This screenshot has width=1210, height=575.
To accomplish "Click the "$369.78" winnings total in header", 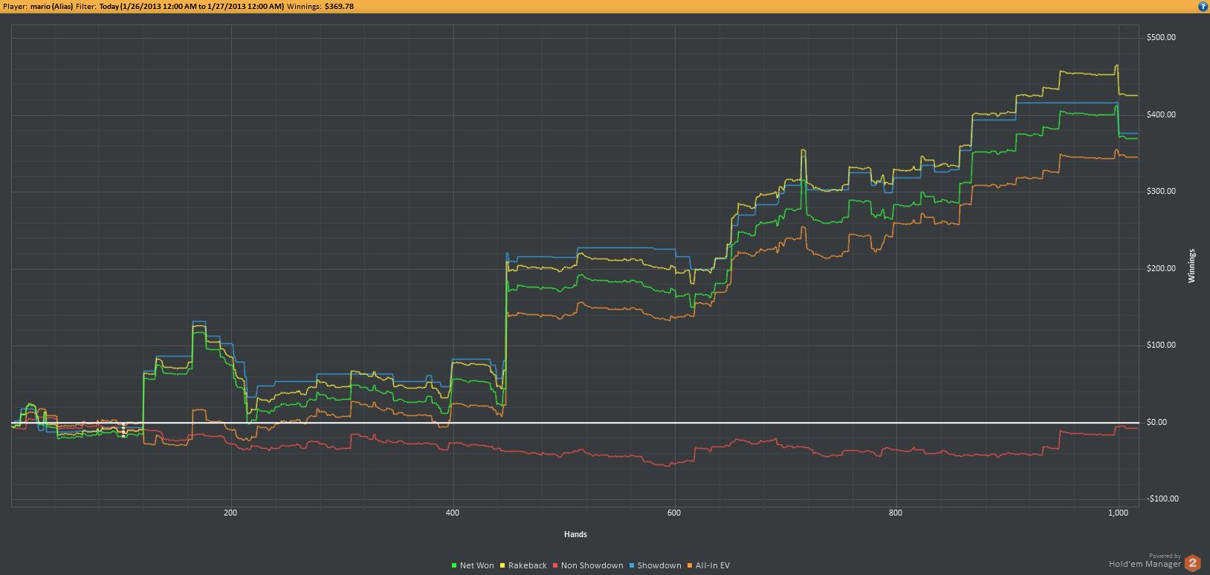I will (x=340, y=6).
